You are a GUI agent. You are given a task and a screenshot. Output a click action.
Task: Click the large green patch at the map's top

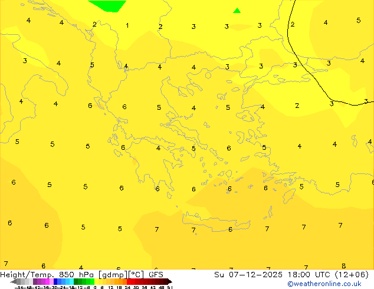click(107, 5)
